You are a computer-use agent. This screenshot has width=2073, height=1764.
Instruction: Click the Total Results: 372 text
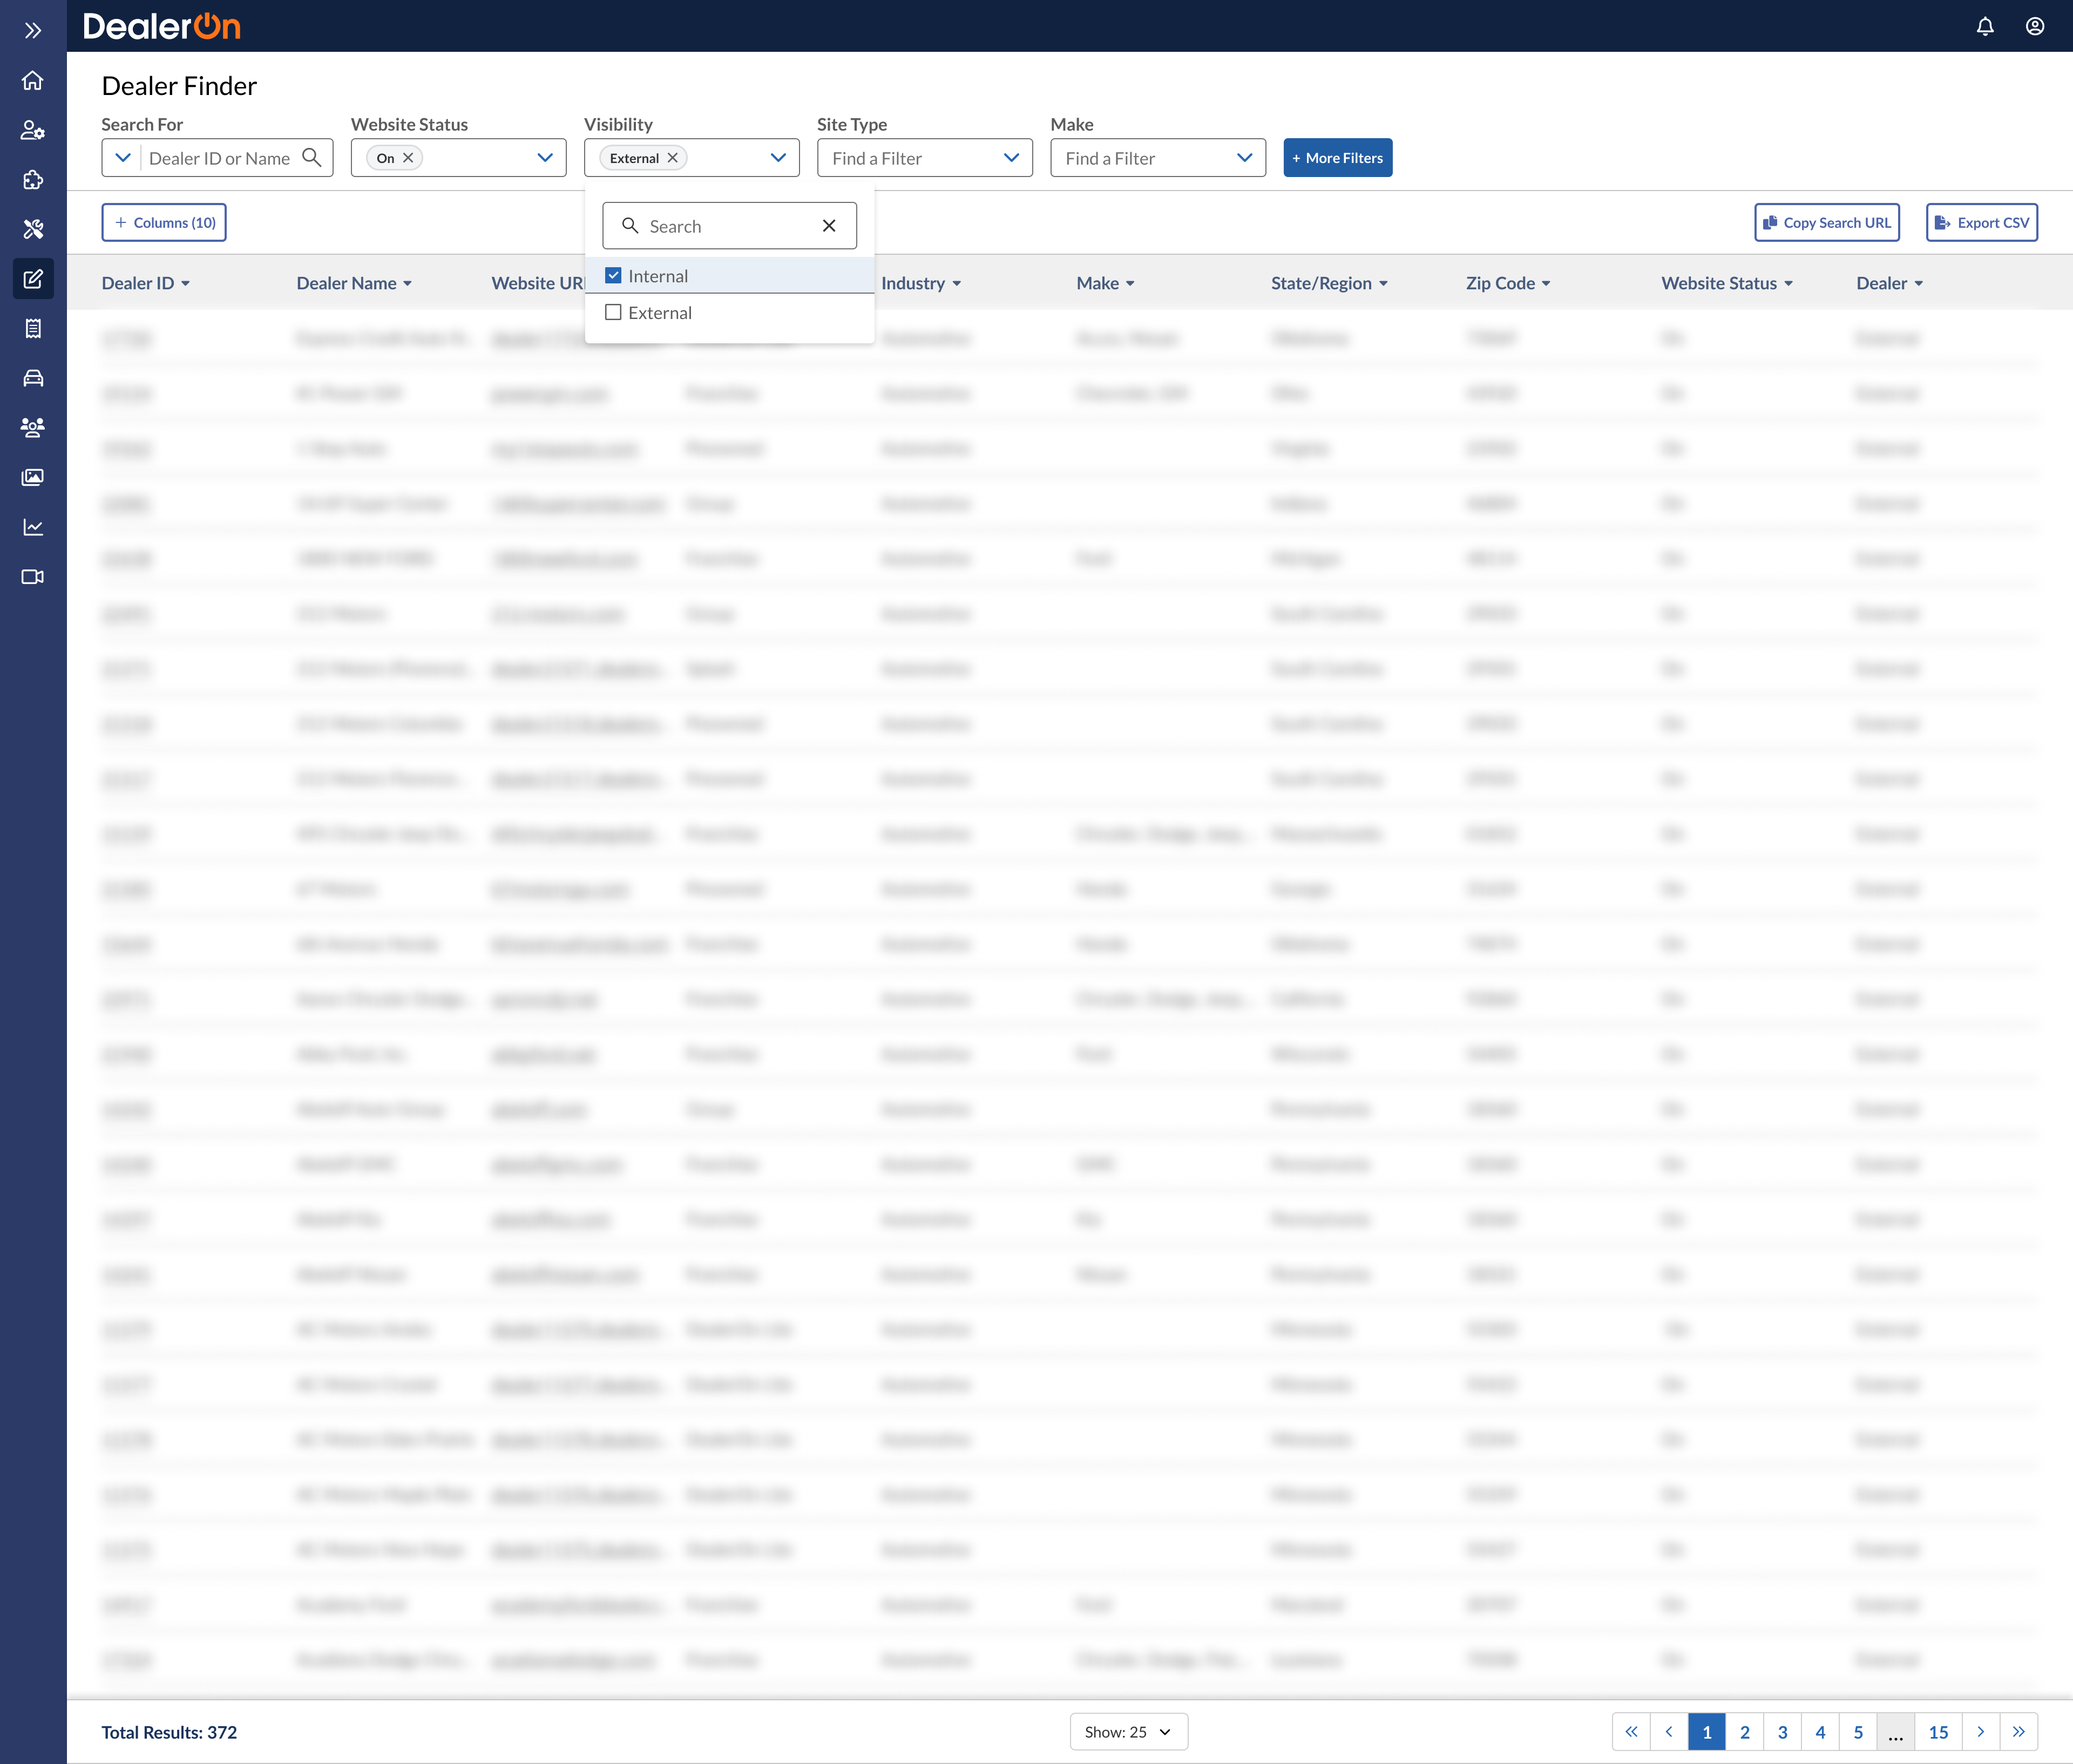coord(169,1732)
